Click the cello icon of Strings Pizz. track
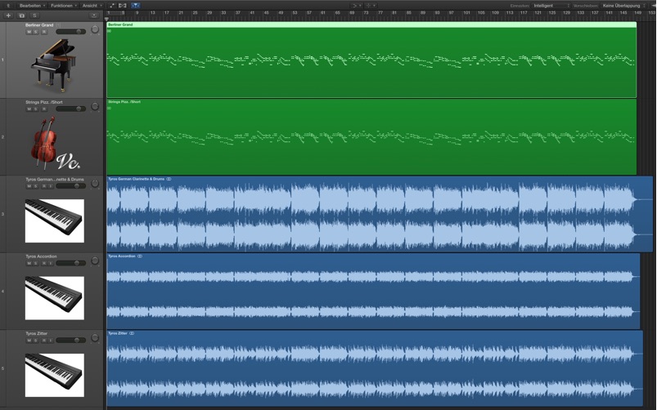657x410 pixels. (55, 143)
